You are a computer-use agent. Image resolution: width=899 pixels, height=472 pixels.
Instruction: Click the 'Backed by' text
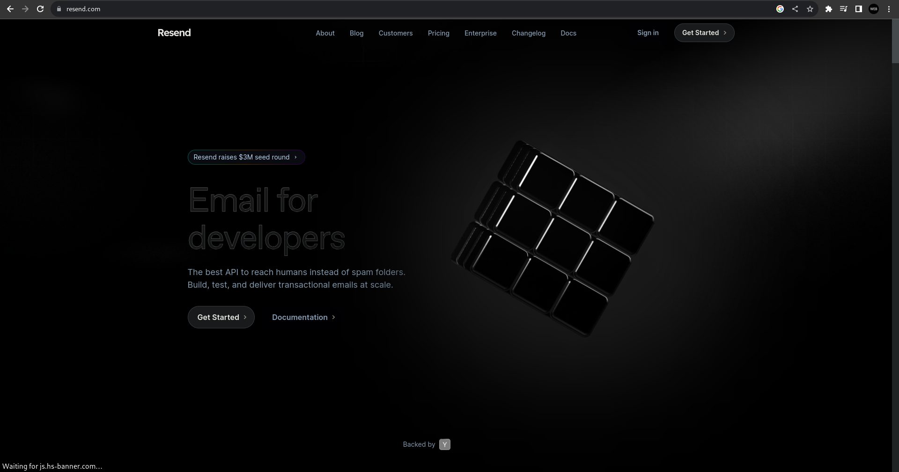click(419, 444)
